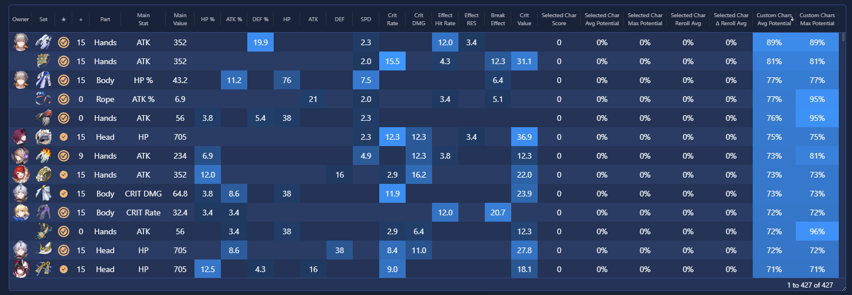Click relic set icon in the 96% max potential row

44,231
